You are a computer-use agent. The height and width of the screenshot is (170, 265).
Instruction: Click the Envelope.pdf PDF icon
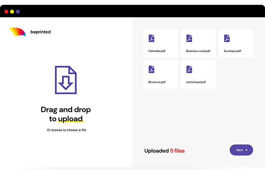tap(227, 38)
